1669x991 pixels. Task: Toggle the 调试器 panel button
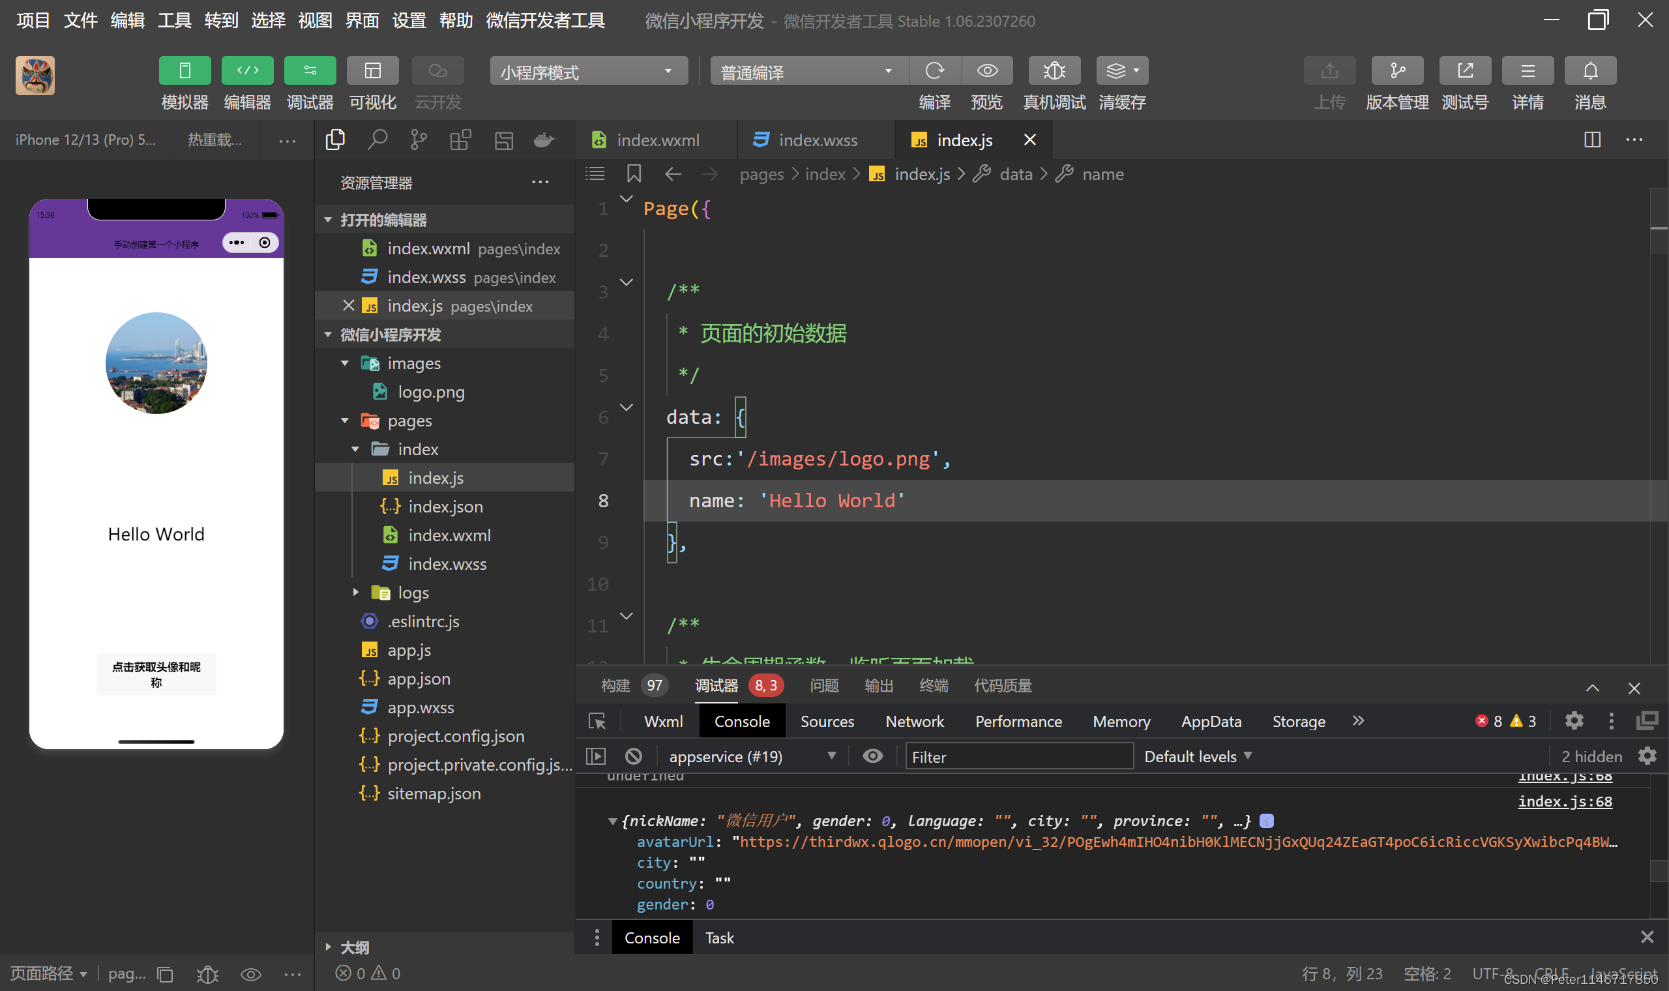[310, 71]
